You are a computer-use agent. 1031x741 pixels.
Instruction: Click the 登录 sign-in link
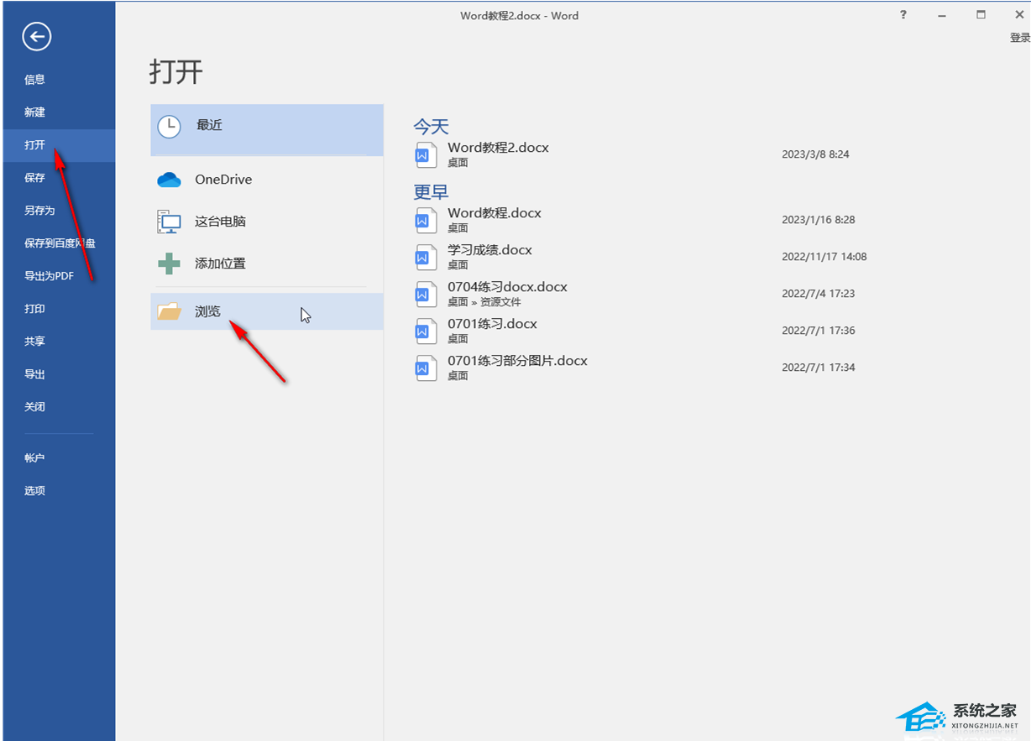pyautogui.click(x=1019, y=38)
